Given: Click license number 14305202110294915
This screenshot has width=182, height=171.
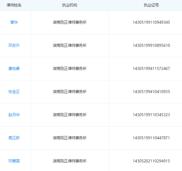Looking at the screenshot, I should tap(151, 161).
